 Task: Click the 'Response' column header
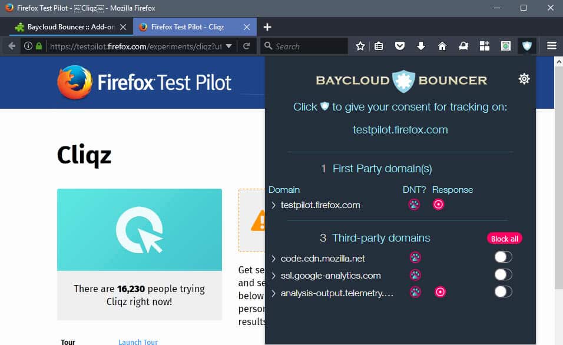(452, 189)
